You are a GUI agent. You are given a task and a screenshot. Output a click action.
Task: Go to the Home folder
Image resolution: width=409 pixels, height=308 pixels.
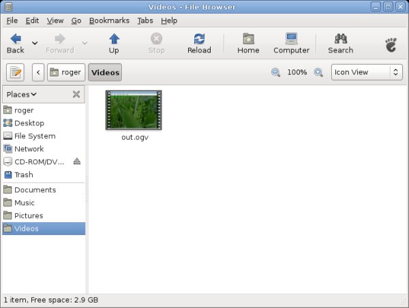[248, 44]
